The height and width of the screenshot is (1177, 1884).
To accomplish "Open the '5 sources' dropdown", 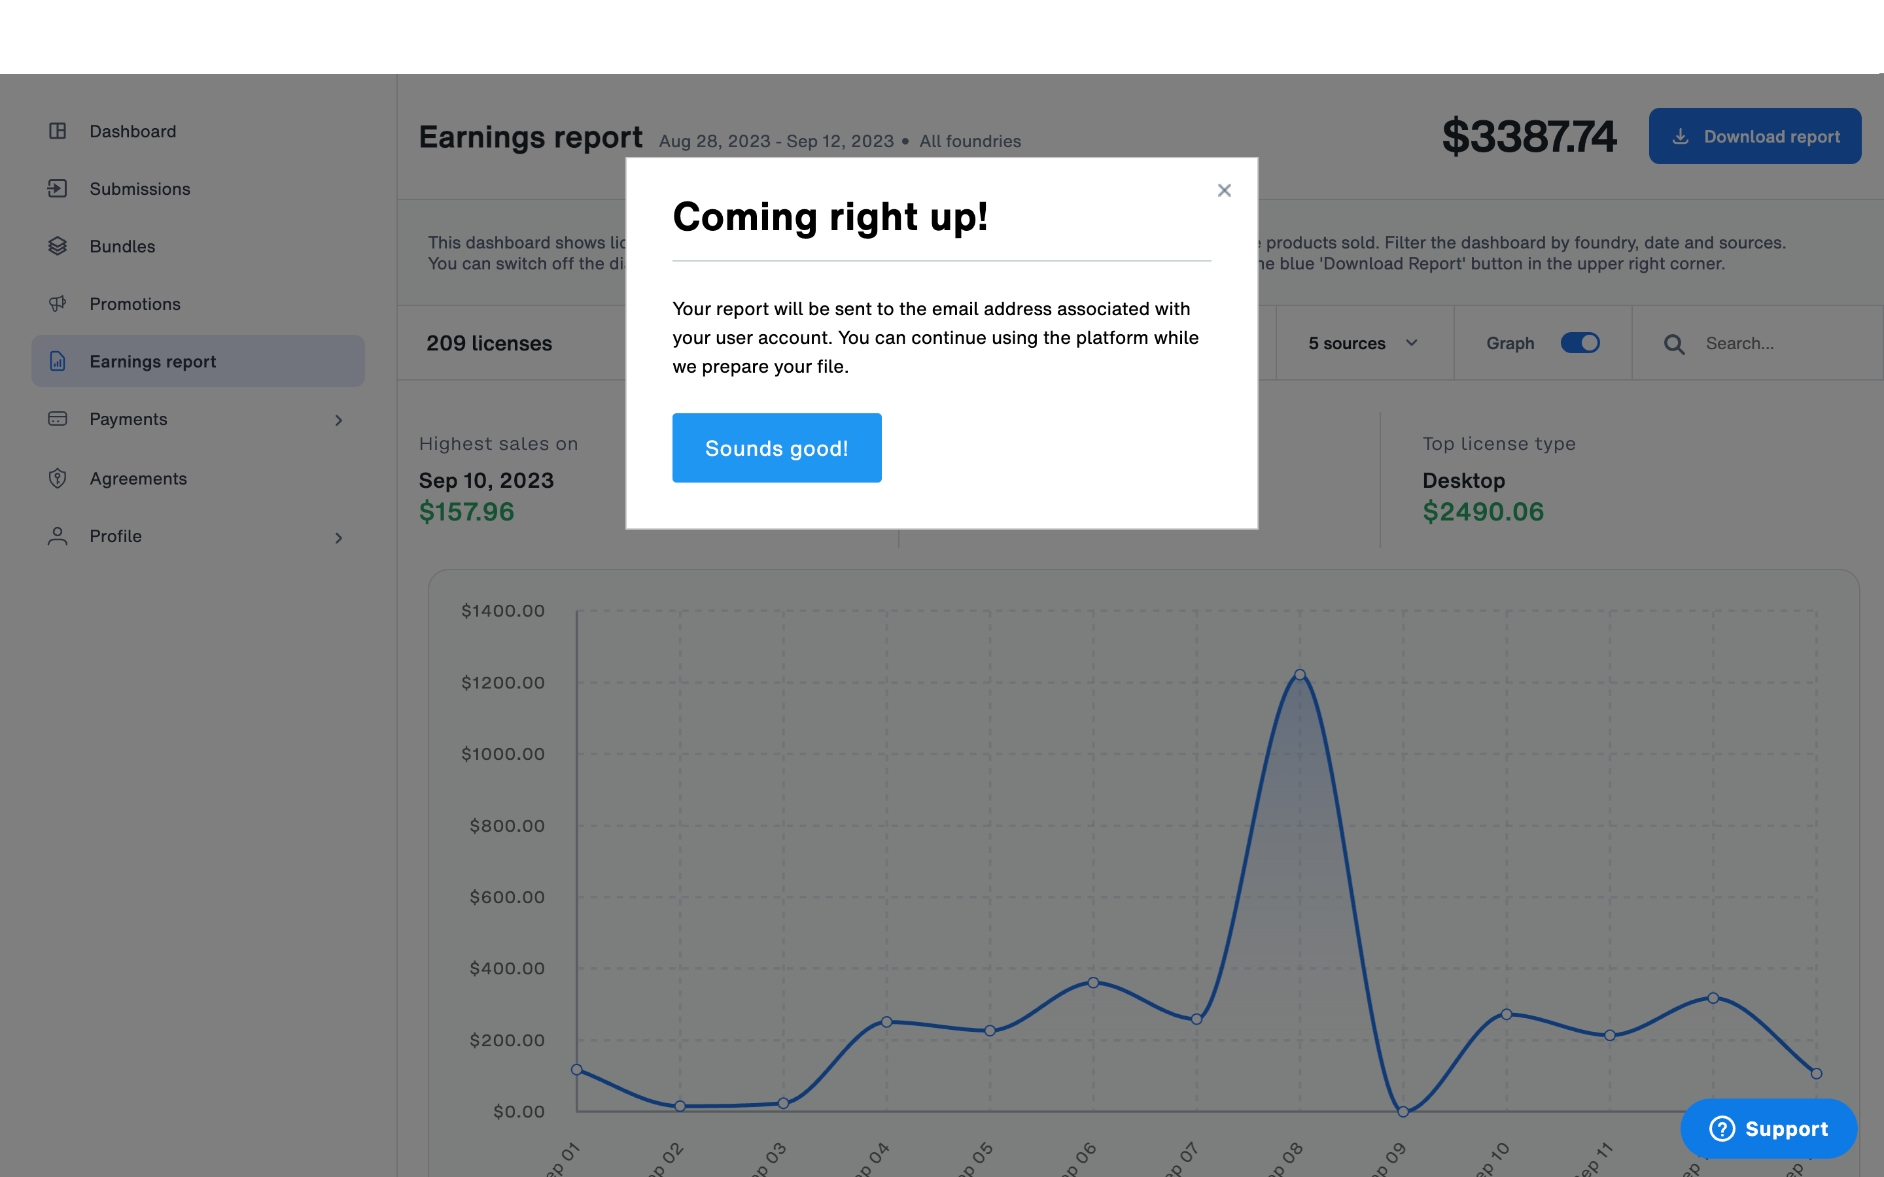I will point(1364,343).
